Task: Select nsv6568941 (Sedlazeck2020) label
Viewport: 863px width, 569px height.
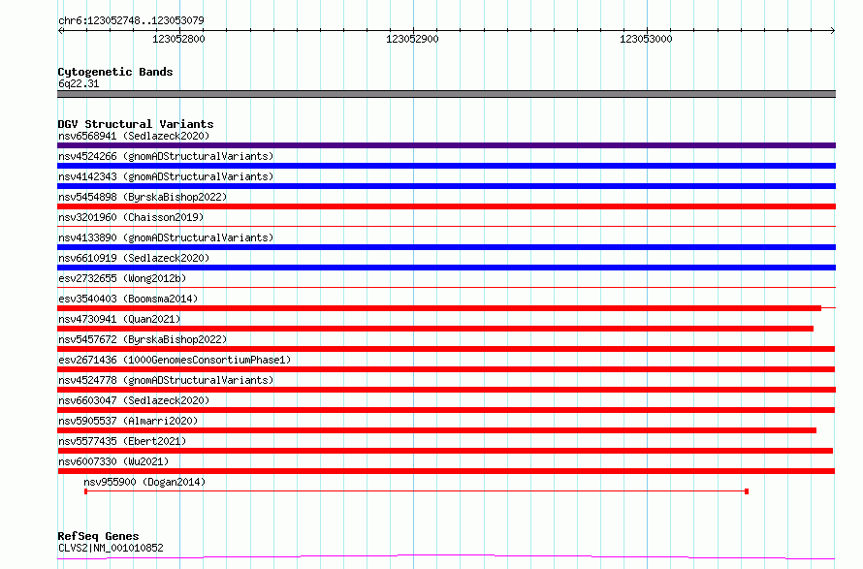Action: pos(134,136)
